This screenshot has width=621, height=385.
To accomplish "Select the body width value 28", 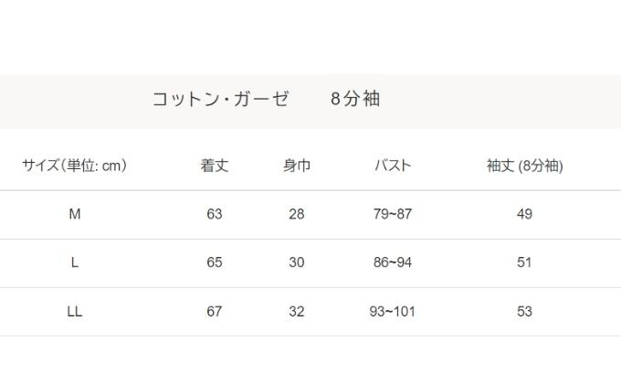I will (296, 214).
